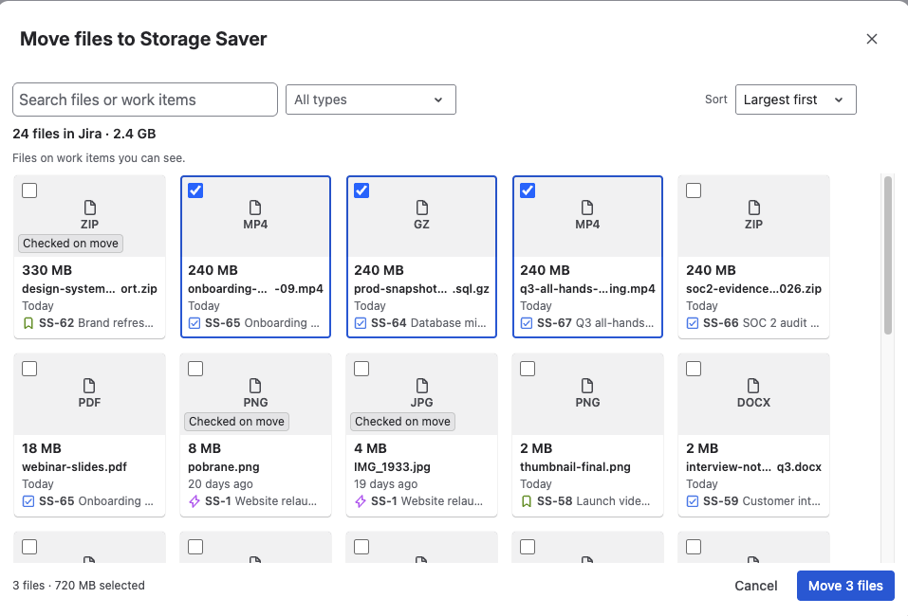The height and width of the screenshot is (616, 908).
Task: Click the epic lightning icon on pobrane.png card
Action: [x=195, y=501]
